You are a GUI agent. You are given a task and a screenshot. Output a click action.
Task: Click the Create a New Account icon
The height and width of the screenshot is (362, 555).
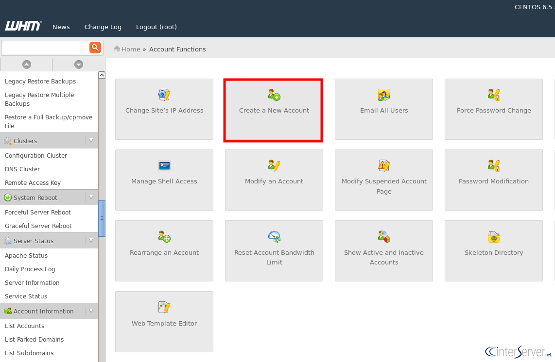[x=274, y=95]
